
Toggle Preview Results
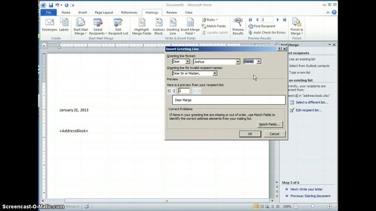[238, 26]
